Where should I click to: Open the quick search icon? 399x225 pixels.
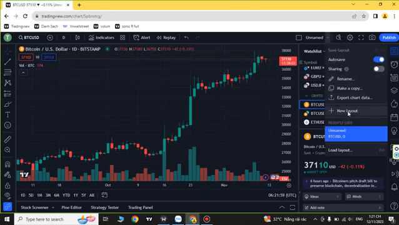pos(339,37)
